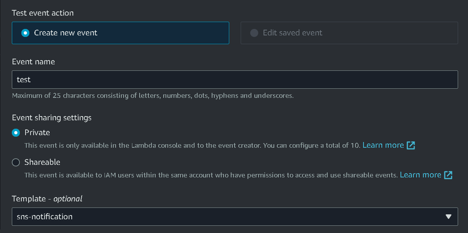The image size is (468, 233).
Task: Click the Shareable description about IAM users
Action: [x=210, y=176]
